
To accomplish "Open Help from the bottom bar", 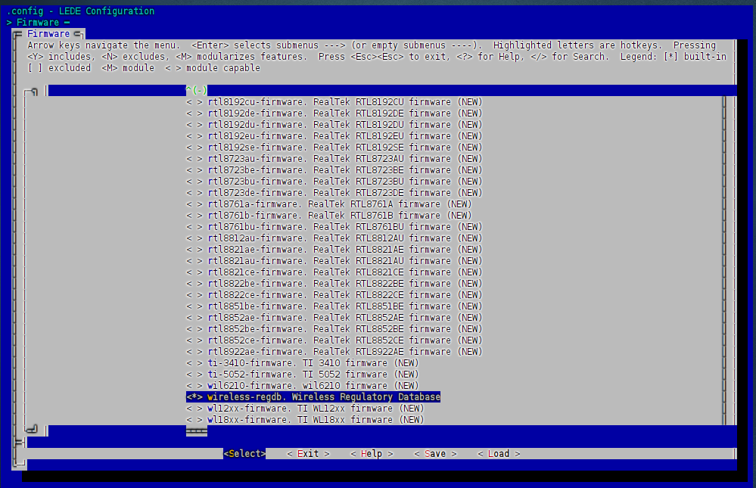I will click(x=372, y=454).
